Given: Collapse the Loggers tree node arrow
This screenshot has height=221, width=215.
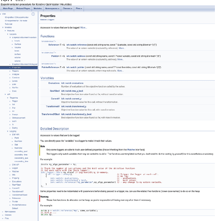Looking at the screenshot, I should pos(8,34).
